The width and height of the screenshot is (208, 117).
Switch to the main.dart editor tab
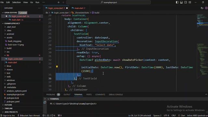click(x=79, y=8)
